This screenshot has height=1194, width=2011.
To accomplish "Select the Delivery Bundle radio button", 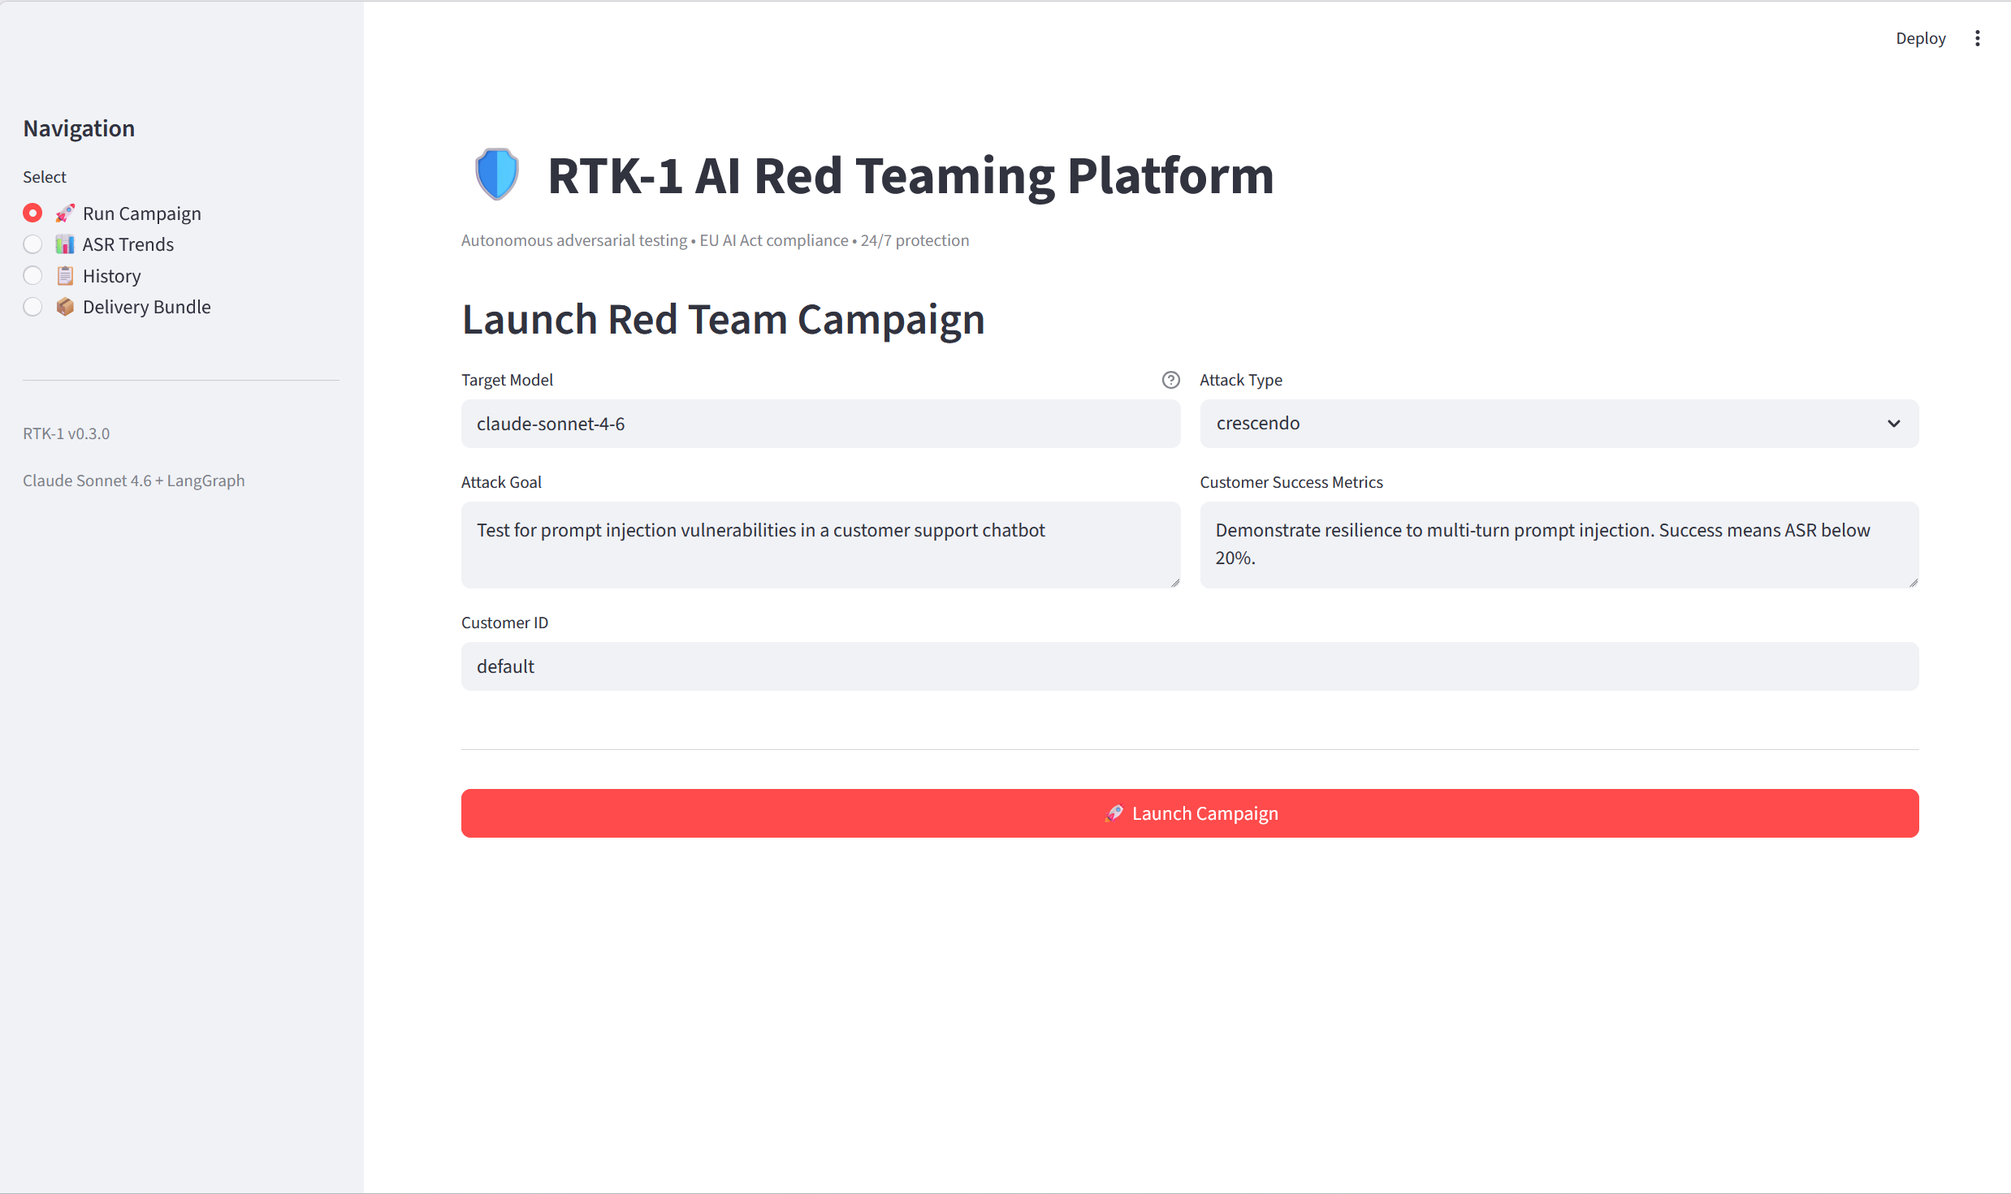I will tap(32, 307).
